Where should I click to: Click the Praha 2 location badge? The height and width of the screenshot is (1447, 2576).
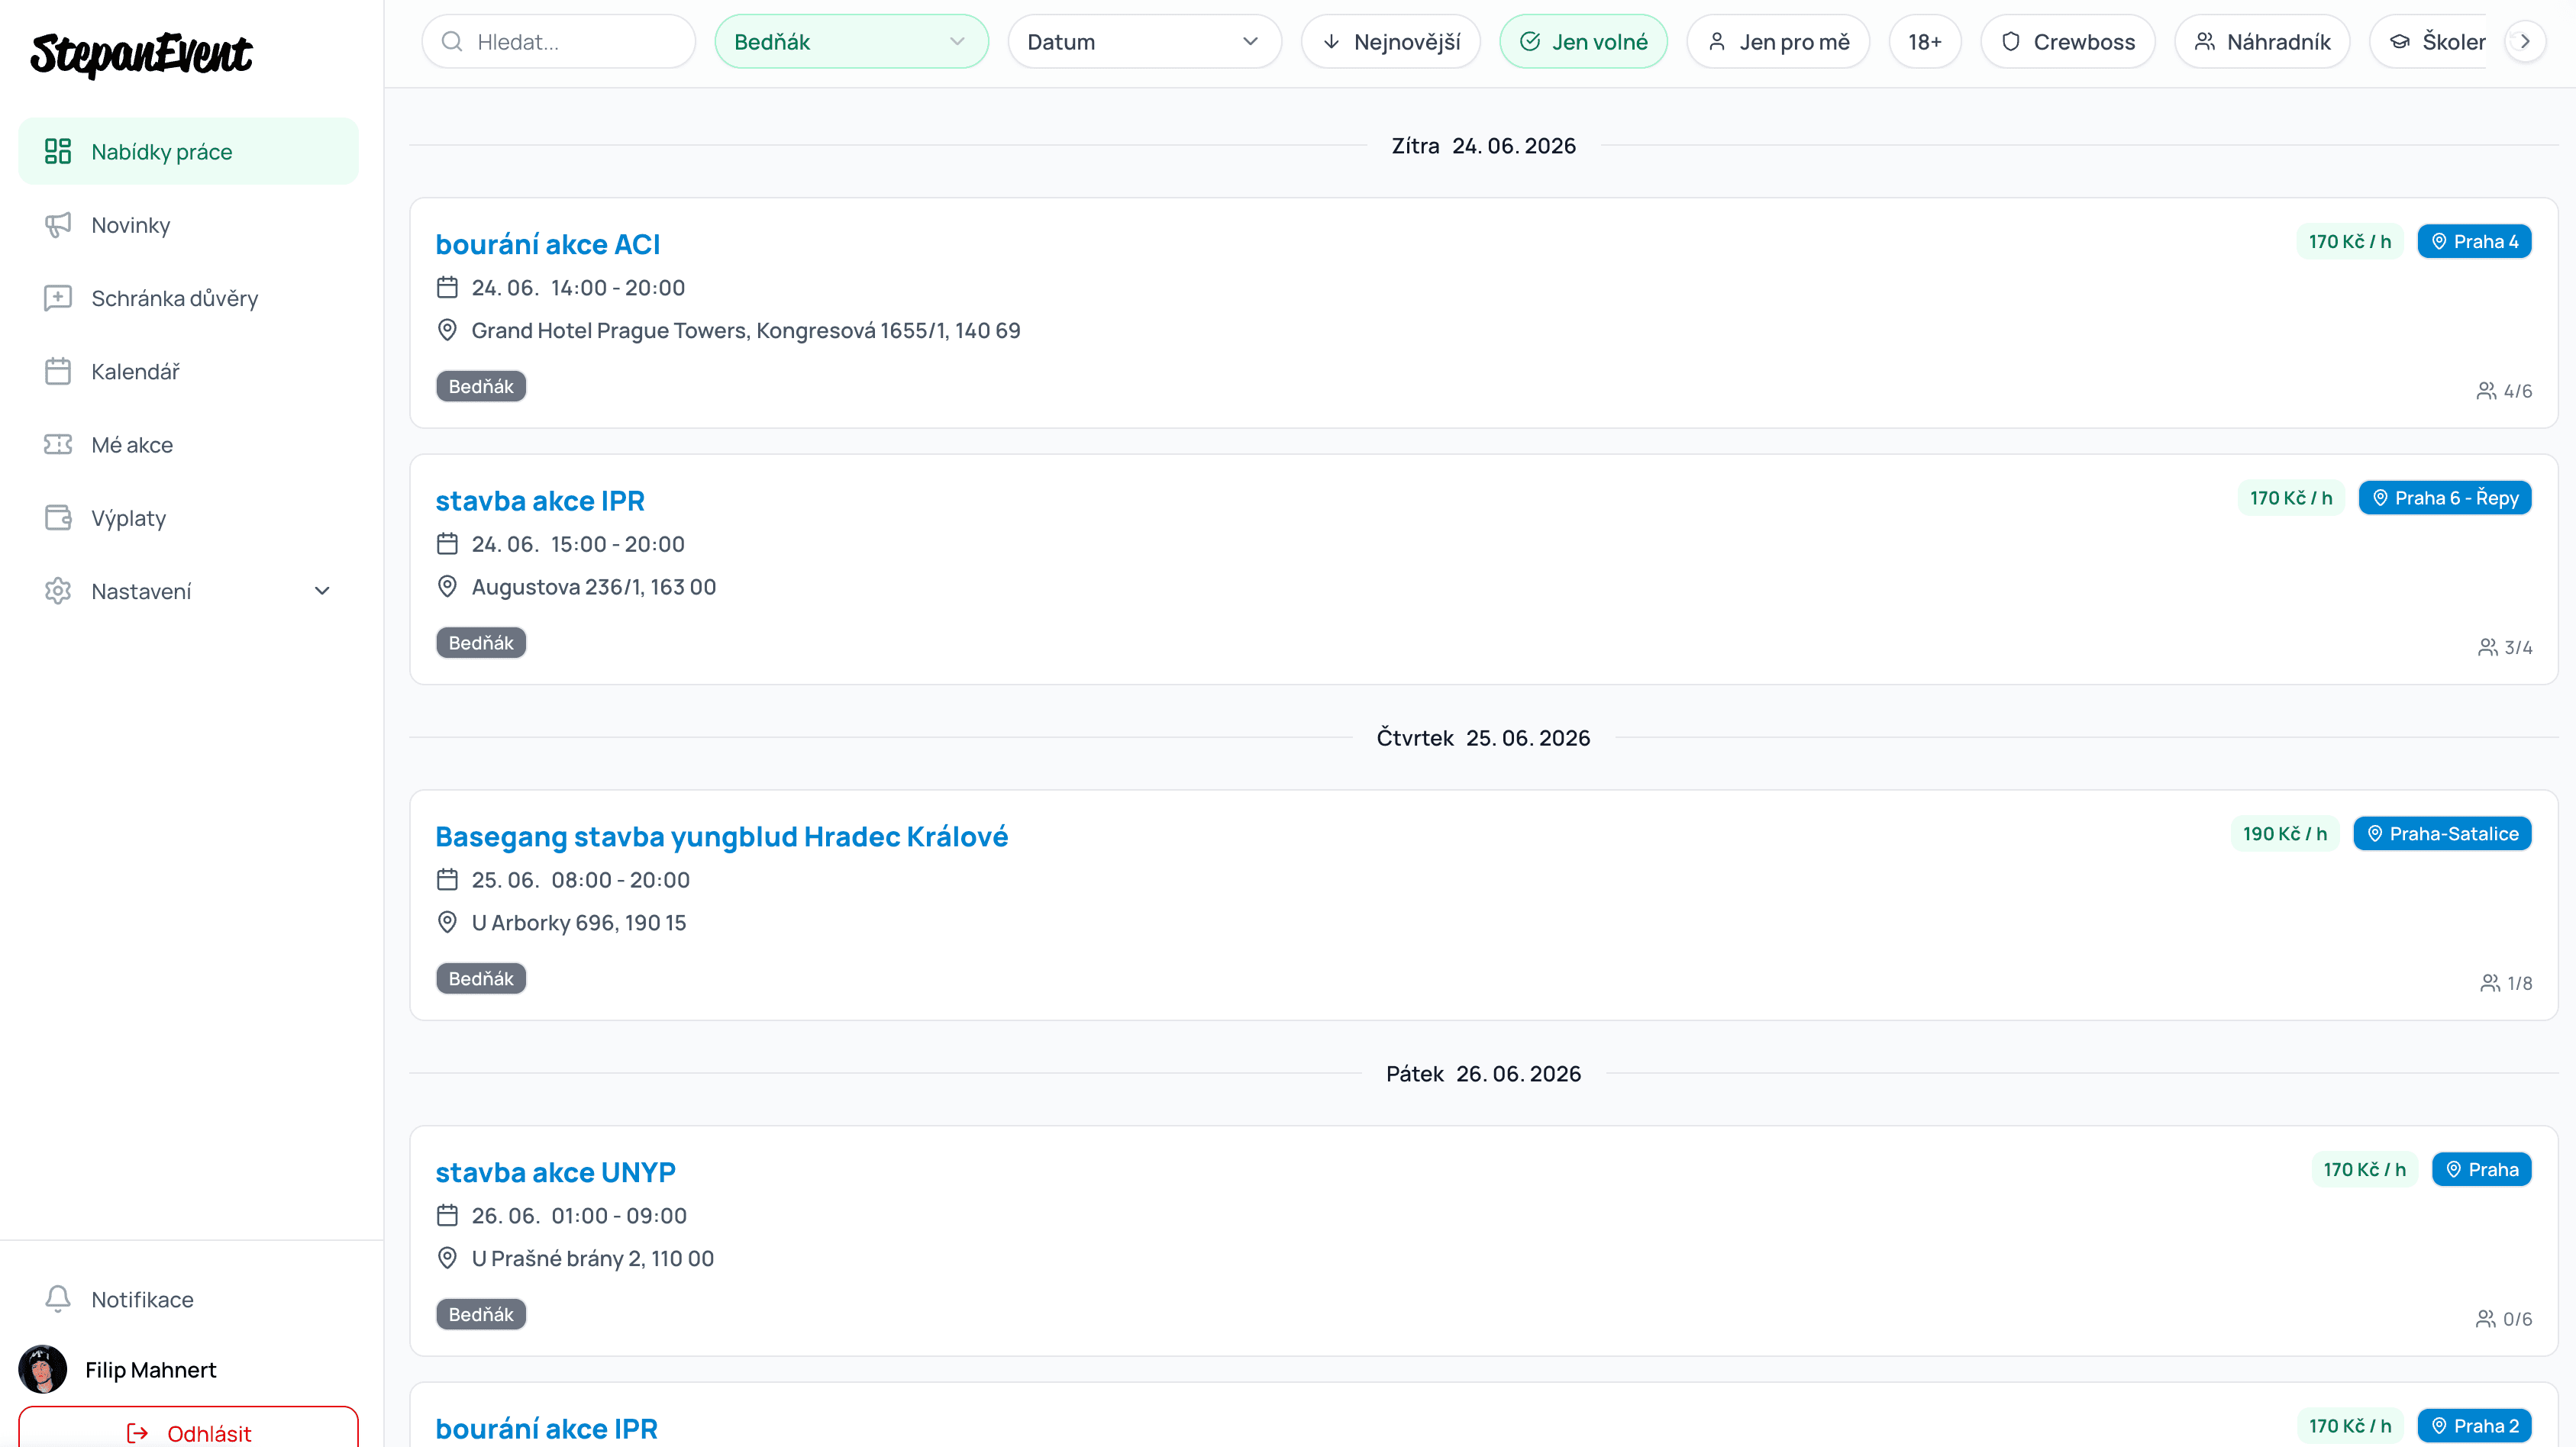(2474, 1426)
